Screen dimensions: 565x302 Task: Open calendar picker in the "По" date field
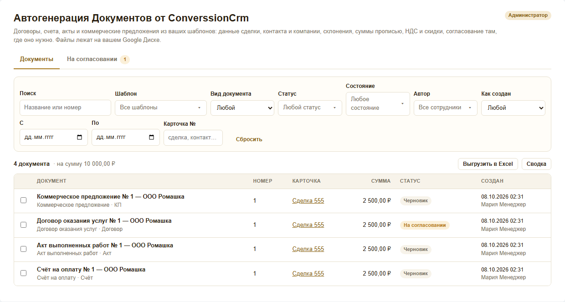pyautogui.click(x=152, y=137)
